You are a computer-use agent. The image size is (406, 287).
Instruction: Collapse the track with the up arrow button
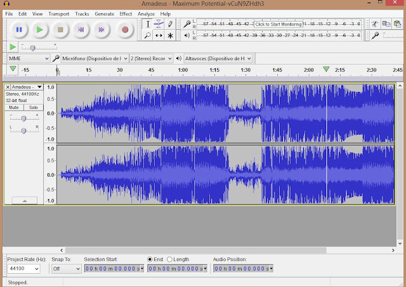[25, 201]
